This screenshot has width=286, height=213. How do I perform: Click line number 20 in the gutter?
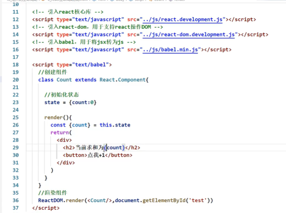[16, 80]
